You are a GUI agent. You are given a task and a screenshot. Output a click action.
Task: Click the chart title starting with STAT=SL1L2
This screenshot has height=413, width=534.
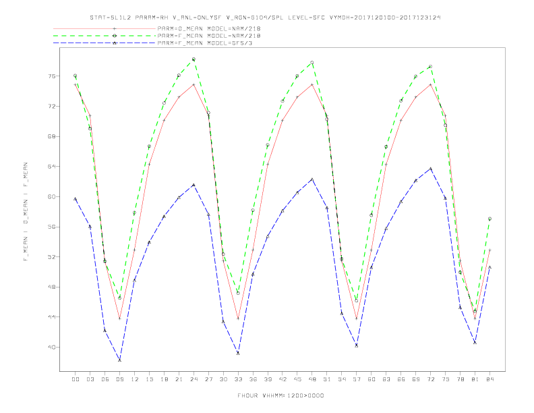click(x=265, y=18)
